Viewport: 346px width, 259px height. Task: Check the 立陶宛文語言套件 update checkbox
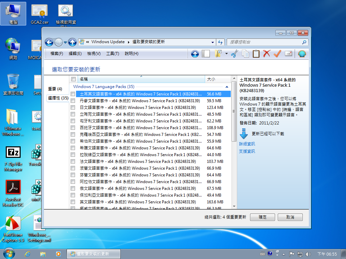[73, 114]
